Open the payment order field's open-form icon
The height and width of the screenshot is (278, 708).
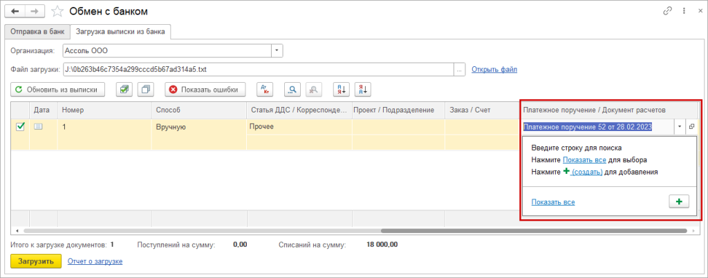[x=691, y=127]
